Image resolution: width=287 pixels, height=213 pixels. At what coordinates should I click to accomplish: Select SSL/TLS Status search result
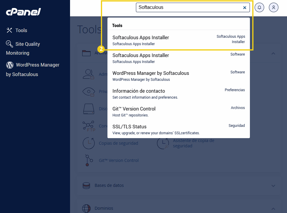178,129
